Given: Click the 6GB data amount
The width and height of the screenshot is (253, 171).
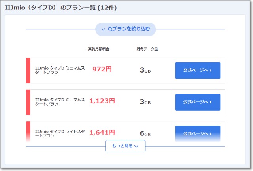Looking at the screenshot, I should click(x=145, y=133).
